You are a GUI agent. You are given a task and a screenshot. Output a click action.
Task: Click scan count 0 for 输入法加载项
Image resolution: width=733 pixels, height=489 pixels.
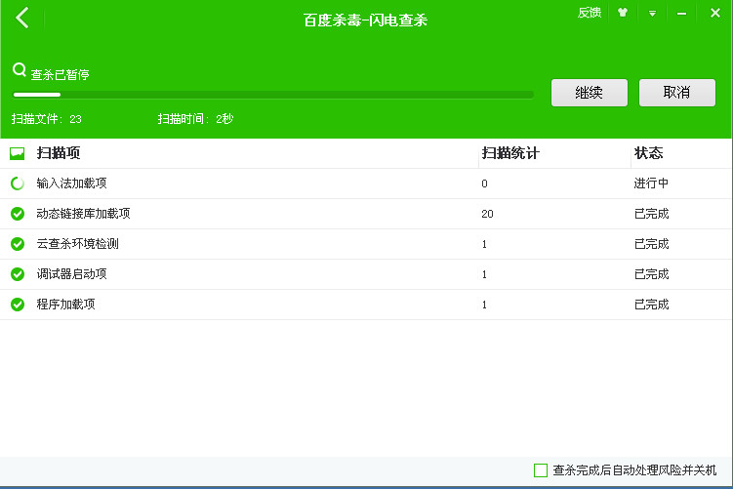coord(484,183)
